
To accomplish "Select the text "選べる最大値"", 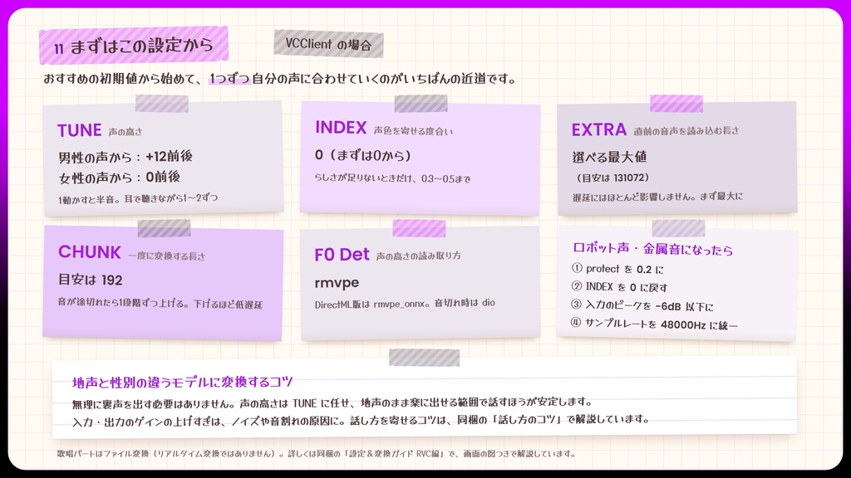I will 609,157.
